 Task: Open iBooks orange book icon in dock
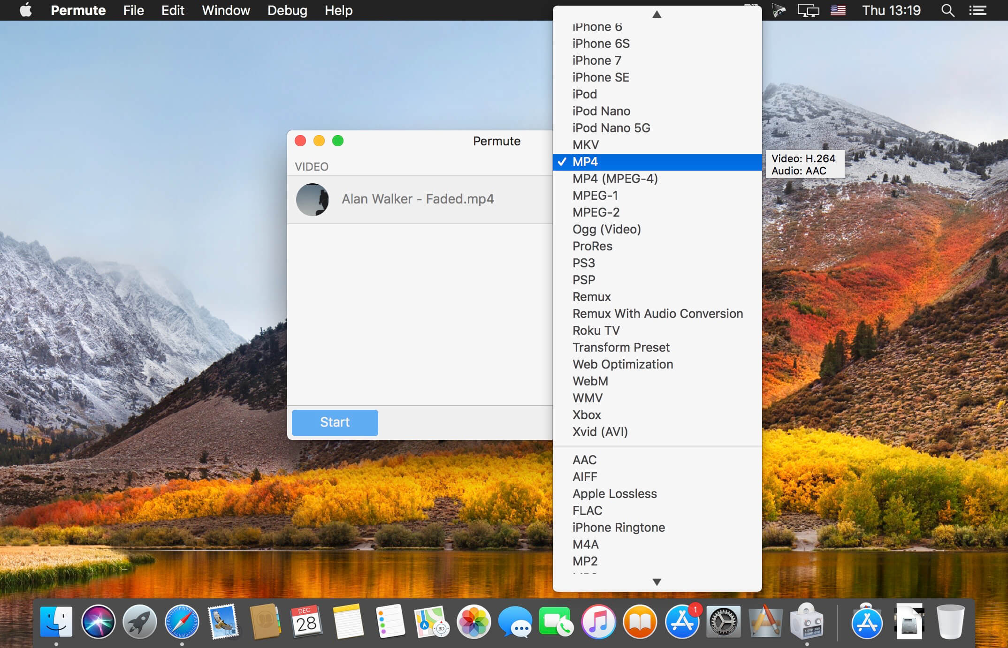(x=640, y=622)
